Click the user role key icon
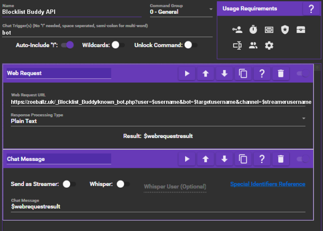The height and width of the screenshot is (231, 323). (x=237, y=30)
